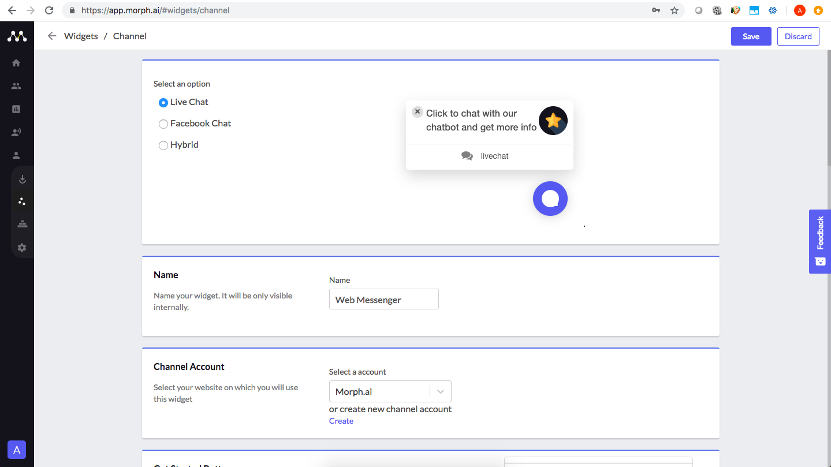The height and width of the screenshot is (467, 831).
Task: Click the gray circle browser extension
Action: 699,10
